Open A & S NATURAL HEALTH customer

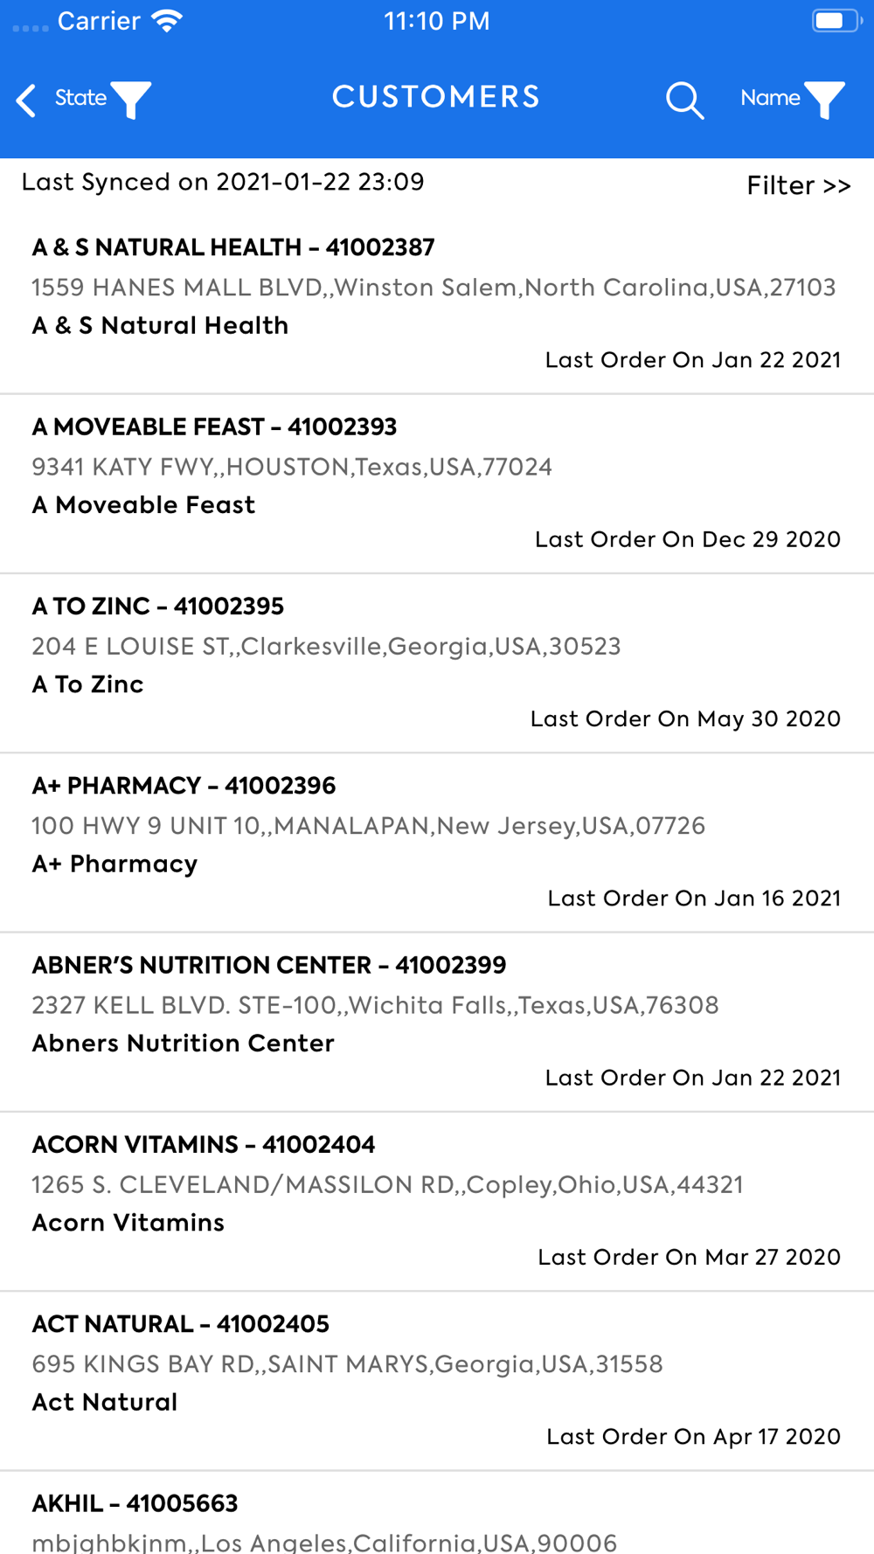pos(437,303)
